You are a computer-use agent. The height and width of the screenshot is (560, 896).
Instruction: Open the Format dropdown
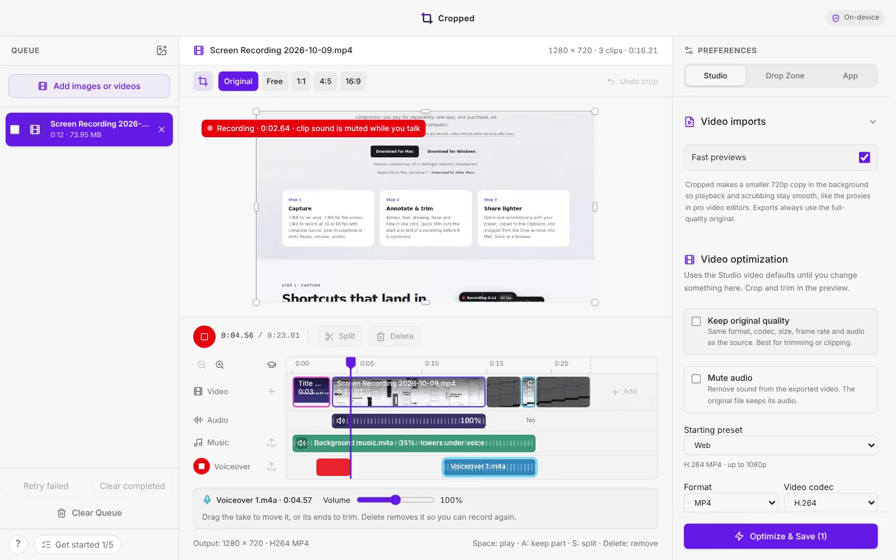(731, 503)
